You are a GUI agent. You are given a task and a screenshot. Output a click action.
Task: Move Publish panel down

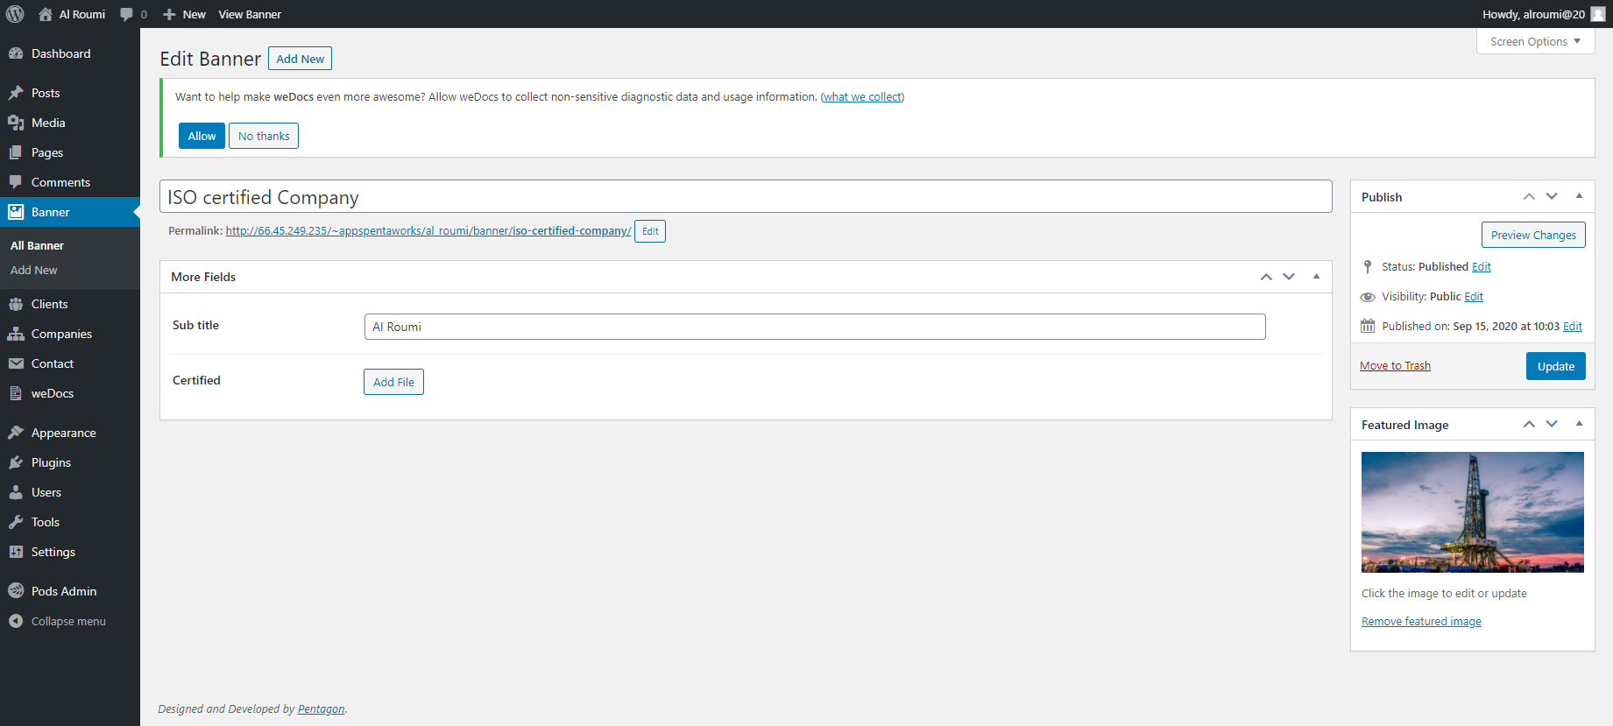(1552, 196)
